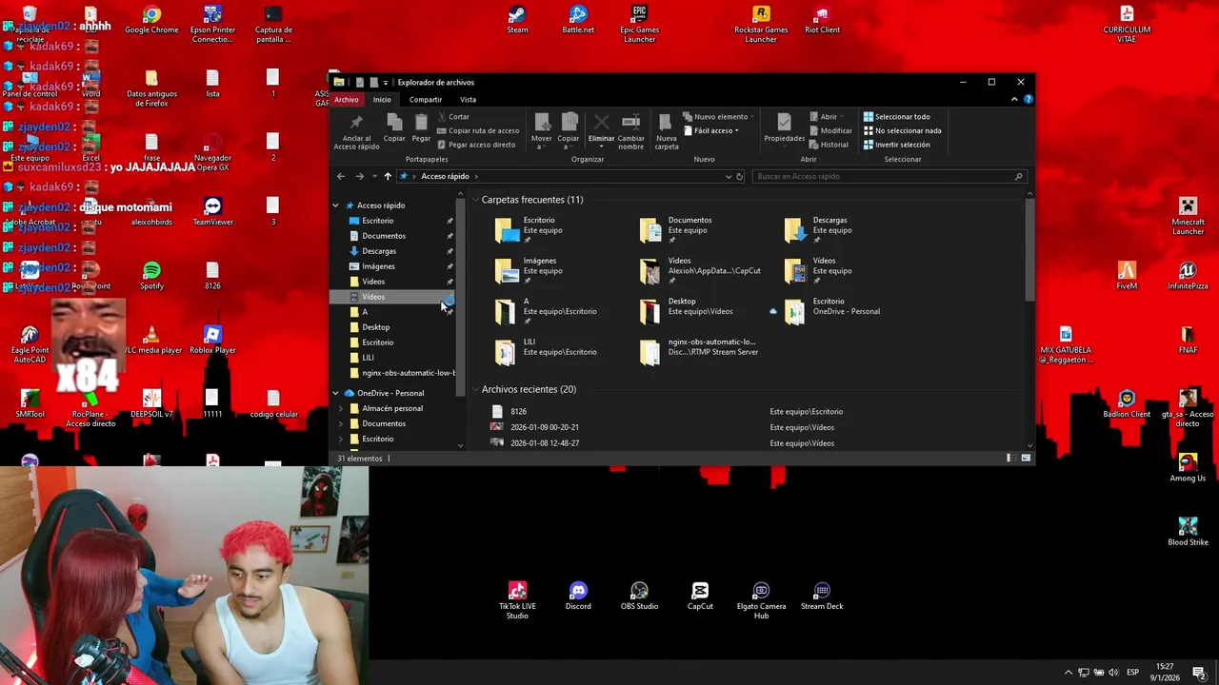Switch to large icons view in status bar

pyautogui.click(x=1026, y=459)
